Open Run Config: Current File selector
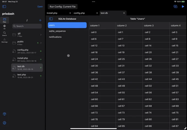 point(63,7)
